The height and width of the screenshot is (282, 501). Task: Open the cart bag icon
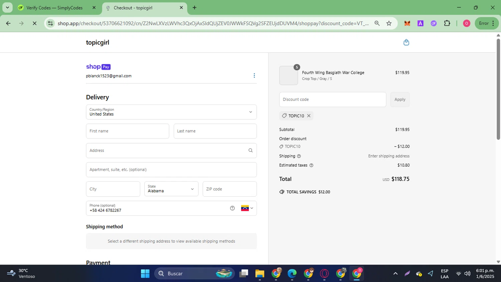tap(406, 42)
